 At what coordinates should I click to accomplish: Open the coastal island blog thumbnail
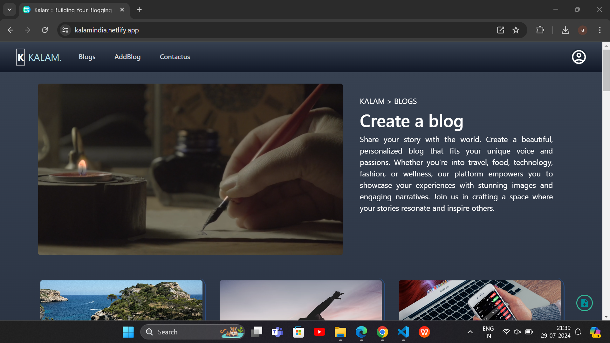pyautogui.click(x=121, y=300)
